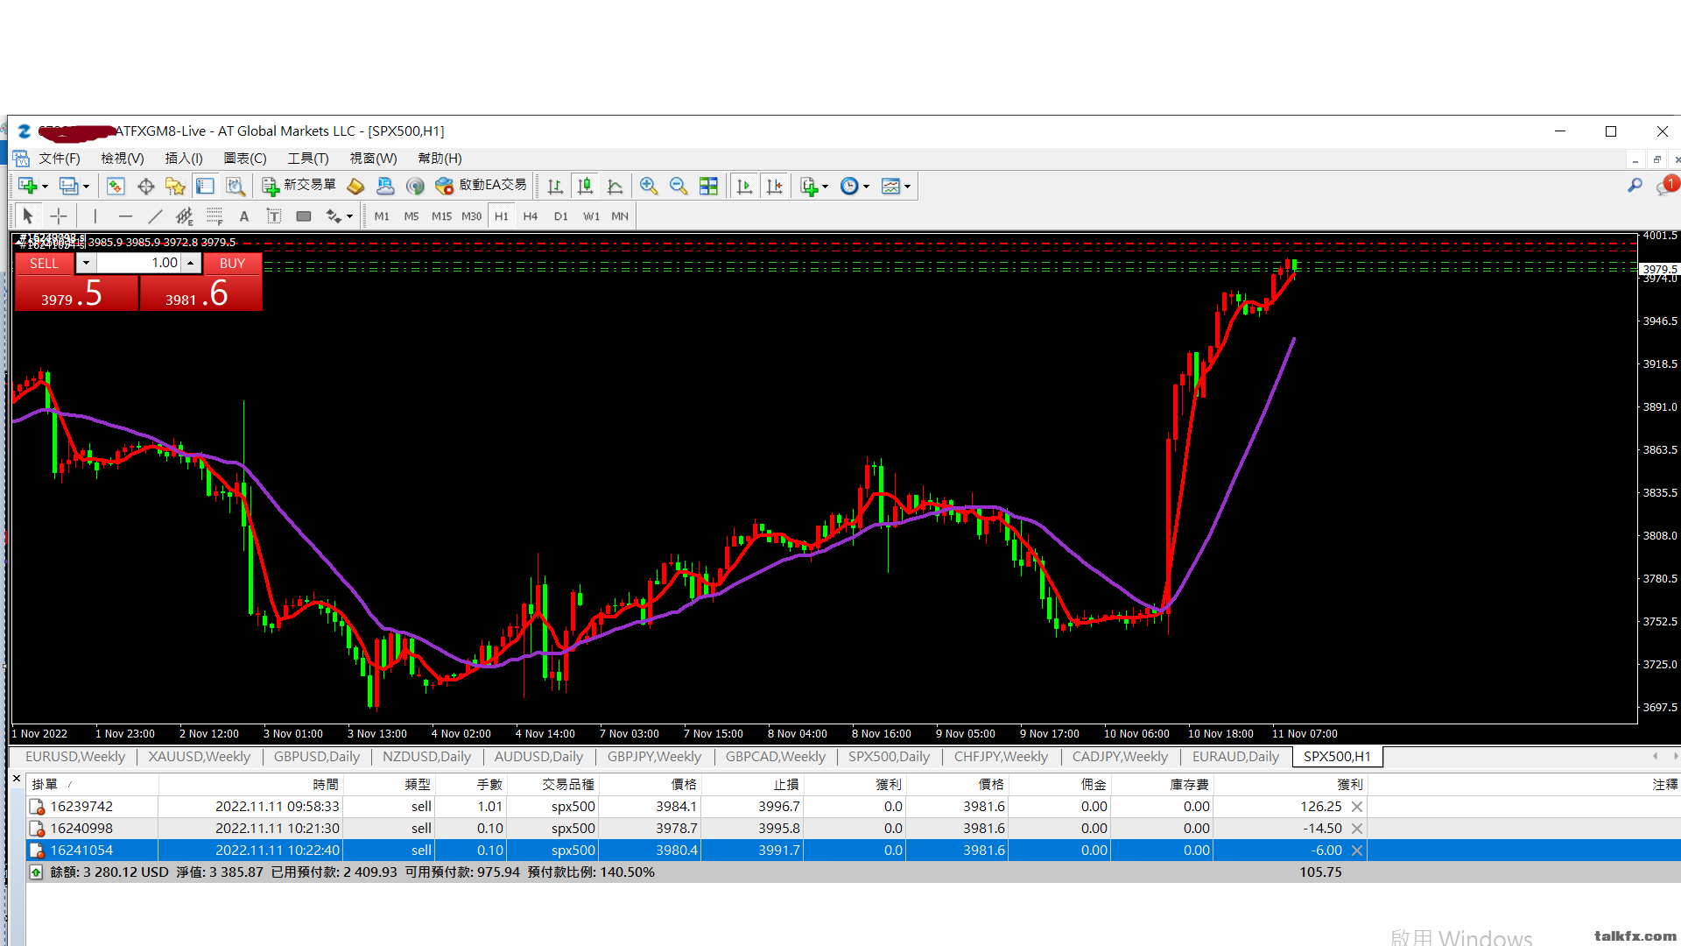Decrease lot volume arrow
1681x946 pixels.
(86, 263)
